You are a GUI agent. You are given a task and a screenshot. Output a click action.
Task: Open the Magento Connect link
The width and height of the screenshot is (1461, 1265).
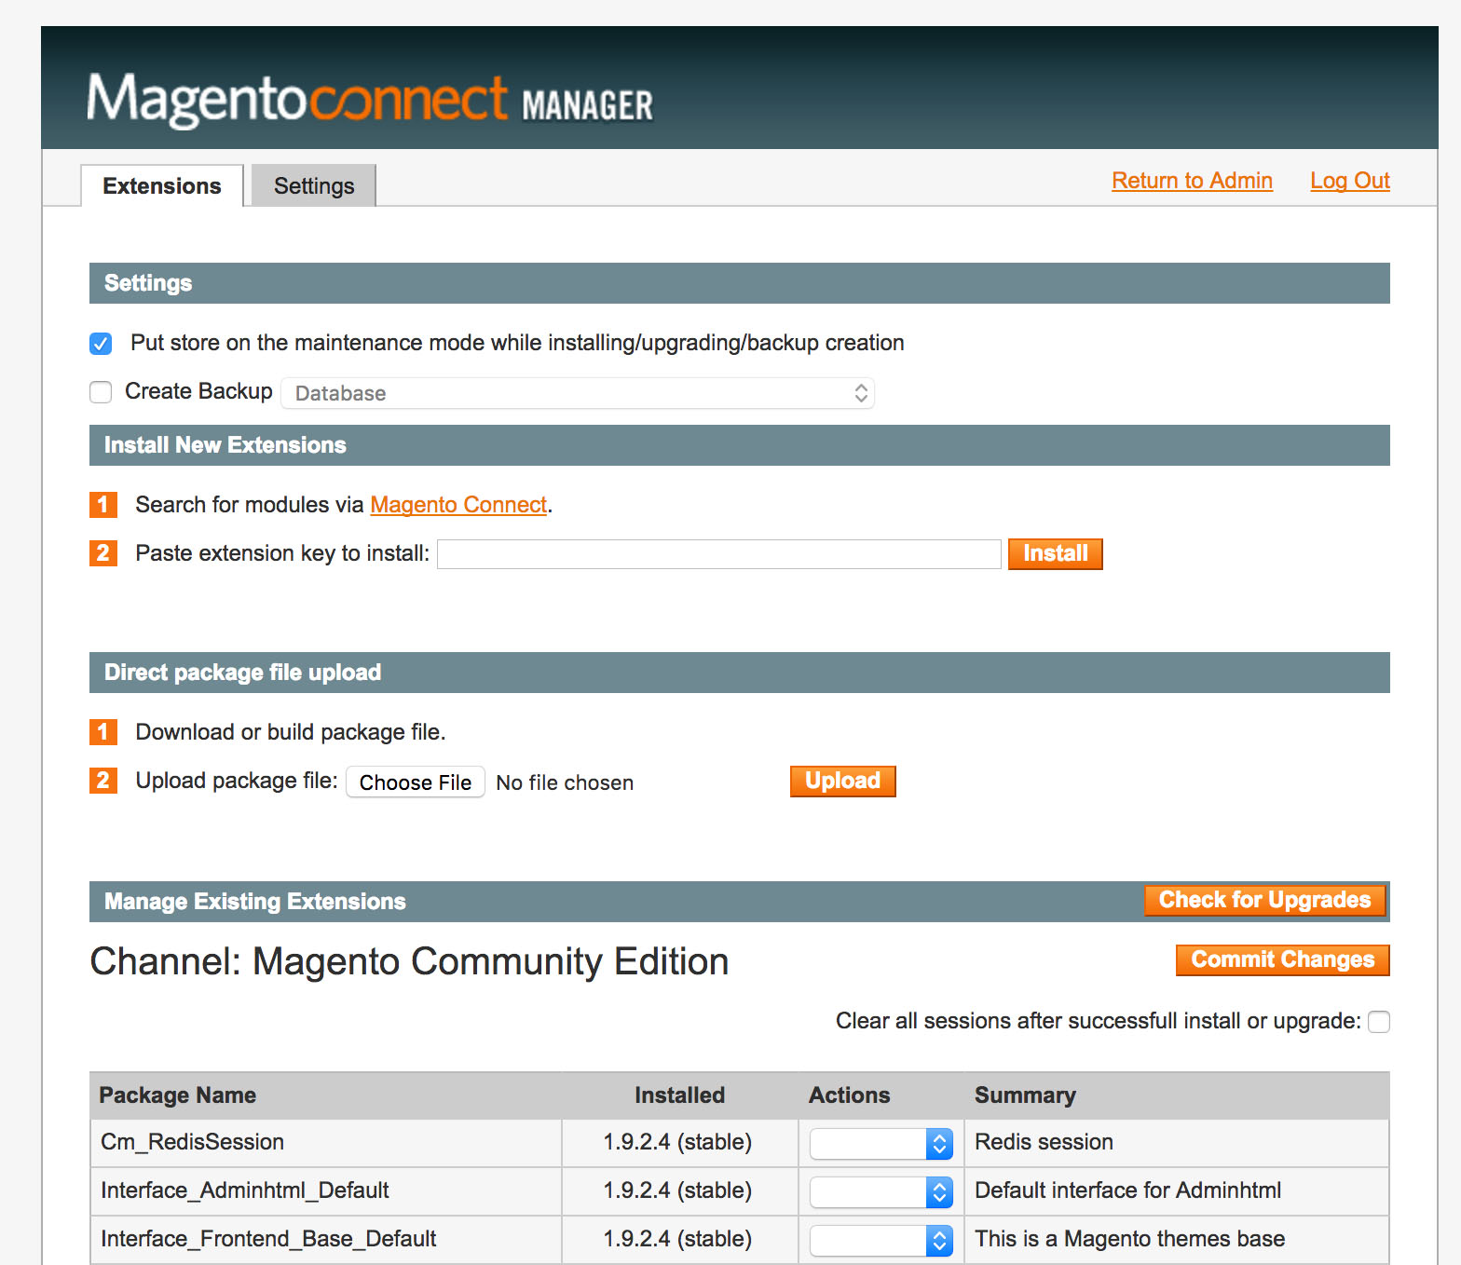click(458, 505)
